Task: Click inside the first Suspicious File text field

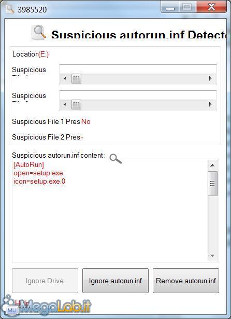Action: (x=138, y=70)
